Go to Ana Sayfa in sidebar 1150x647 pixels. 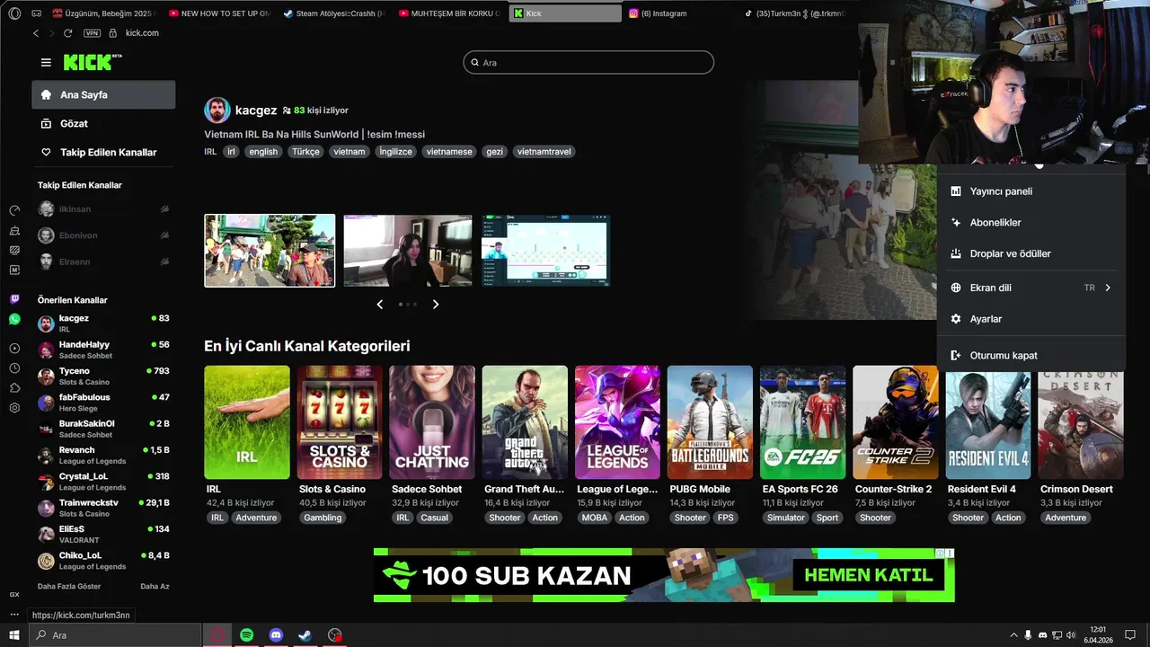click(x=103, y=94)
